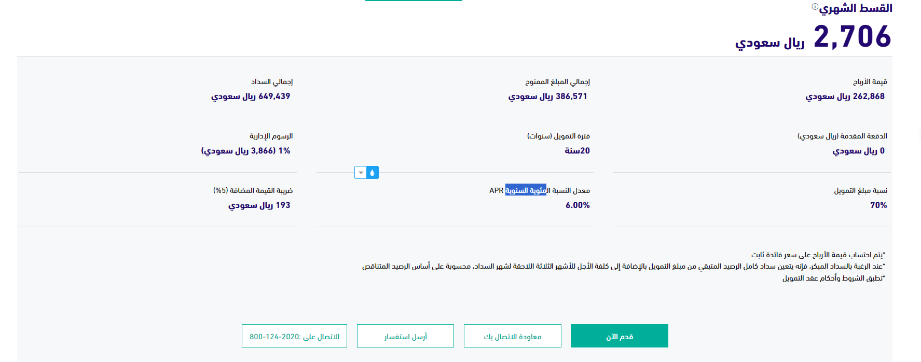Click the 649,439 total repayment value
This screenshot has height=362, width=921.
pos(274,96)
